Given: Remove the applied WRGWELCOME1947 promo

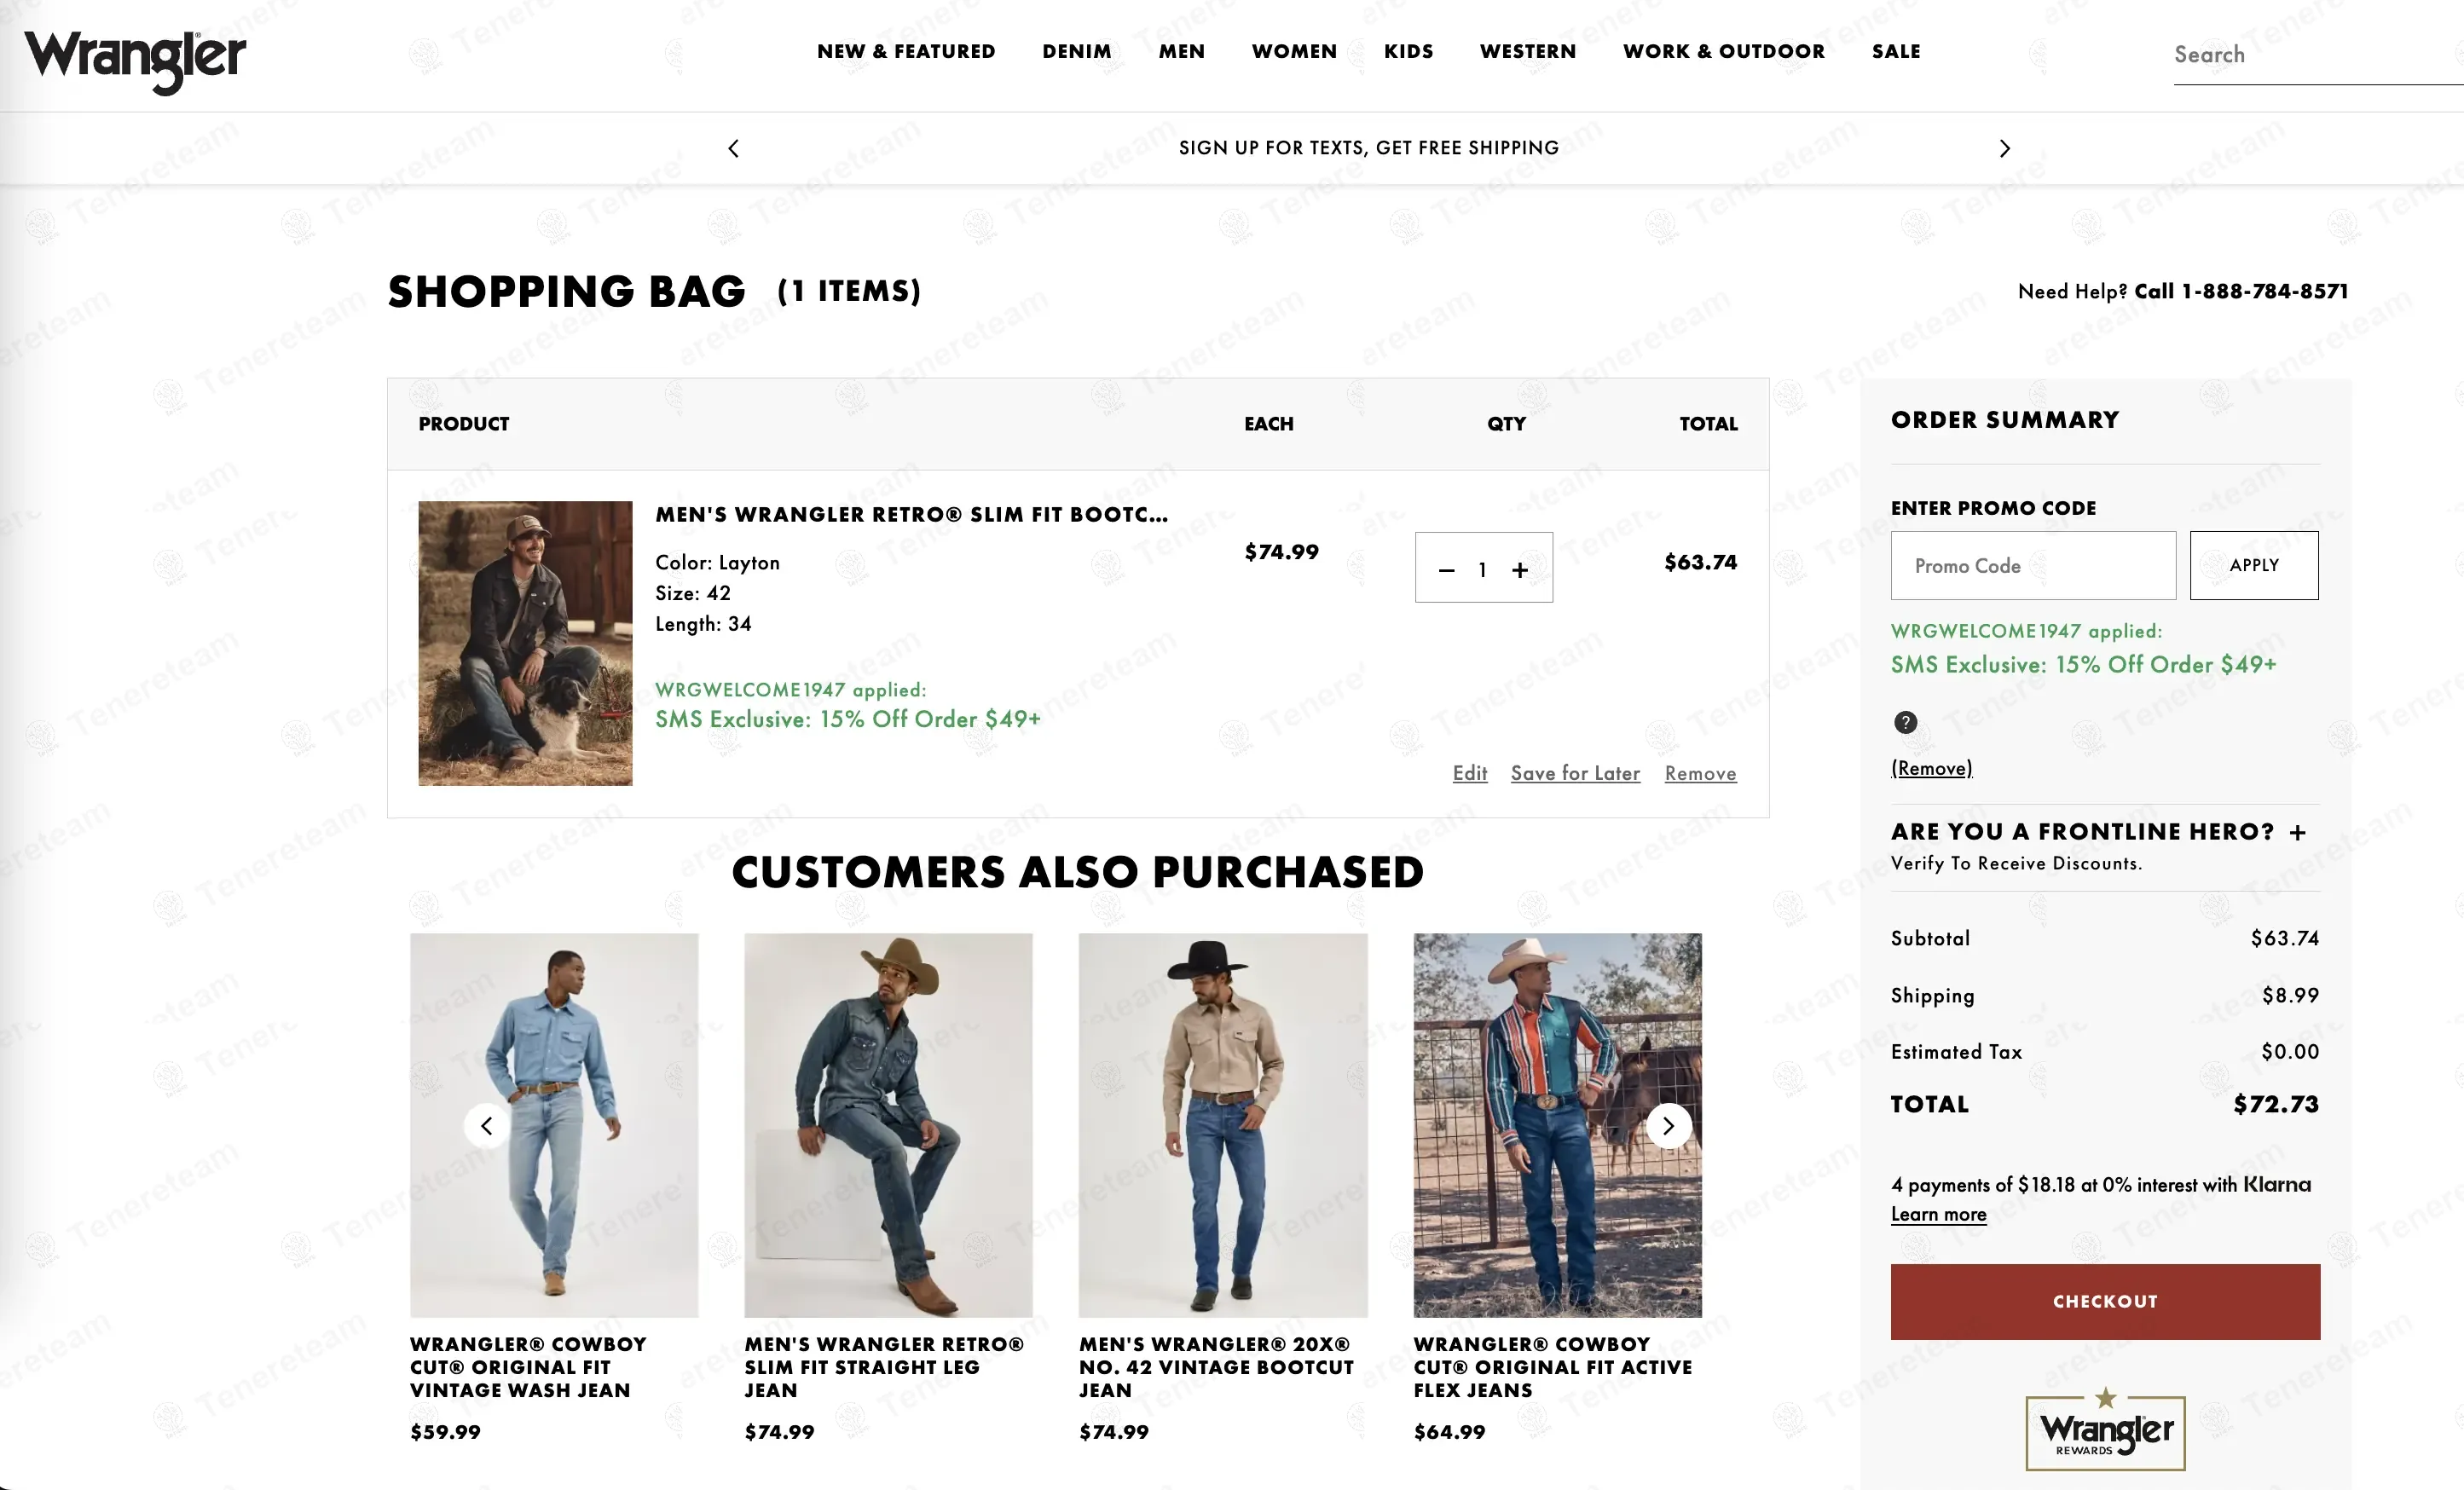Looking at the screenshot, I should tap(1931, 768).
